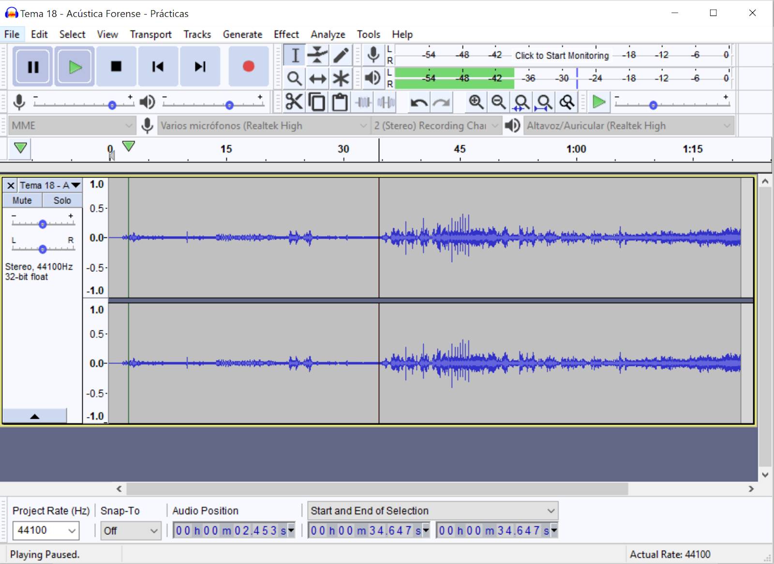Screen dimensions: 774x564
Task: Open the recording device dropdown Varios micrófonos
Action: click(x=264, y=126)
